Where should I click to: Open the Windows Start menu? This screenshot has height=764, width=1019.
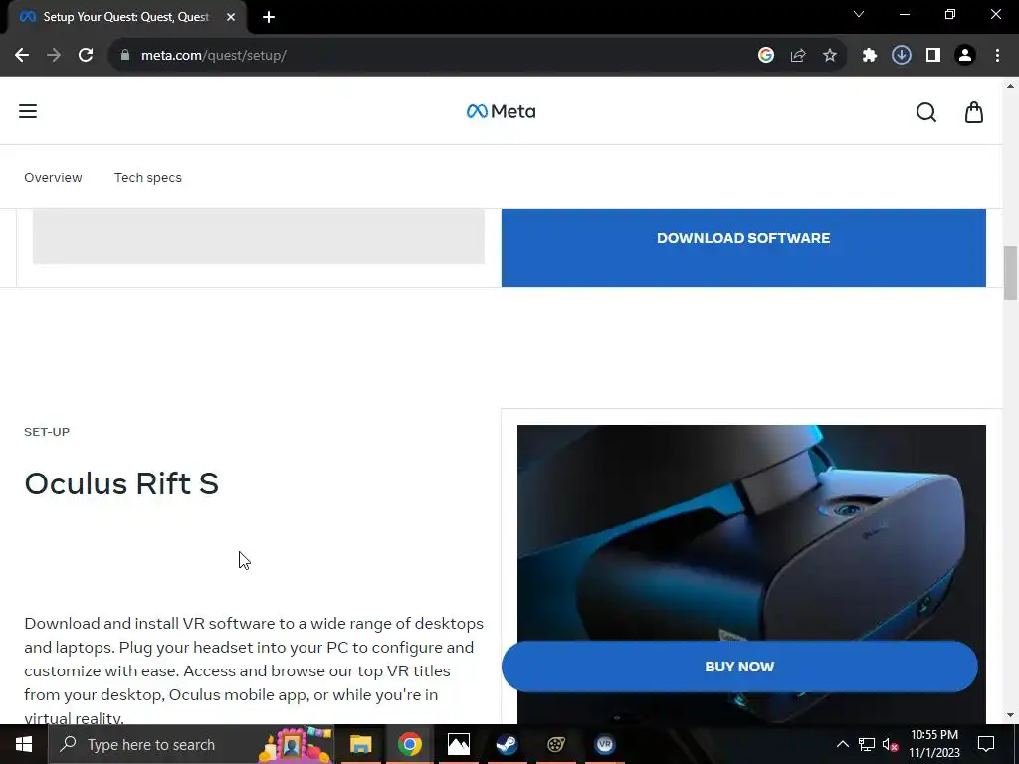[24, 744]
